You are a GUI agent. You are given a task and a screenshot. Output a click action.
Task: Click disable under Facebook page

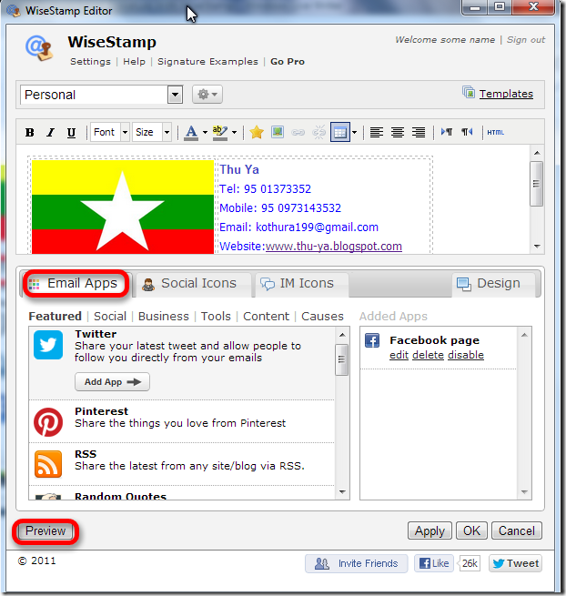point(466,355)
